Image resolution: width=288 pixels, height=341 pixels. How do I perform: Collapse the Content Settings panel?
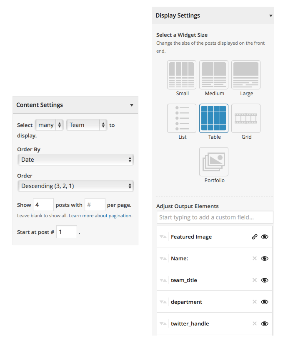click(x=131, y=105)
